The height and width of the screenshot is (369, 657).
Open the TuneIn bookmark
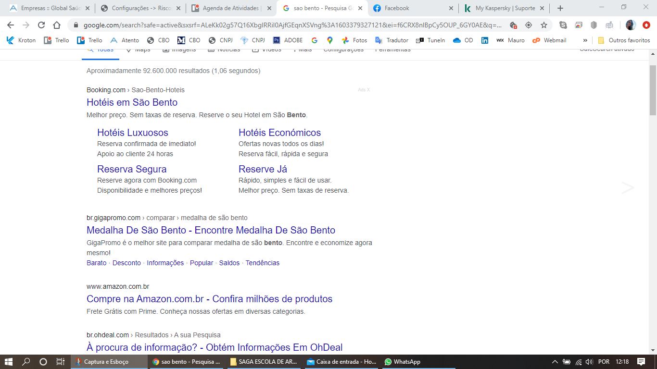coord(430,40)
